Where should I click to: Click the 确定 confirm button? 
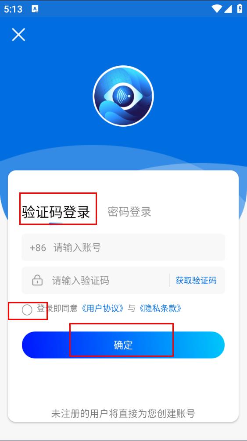pyautogui.click(x=123, y=345)
